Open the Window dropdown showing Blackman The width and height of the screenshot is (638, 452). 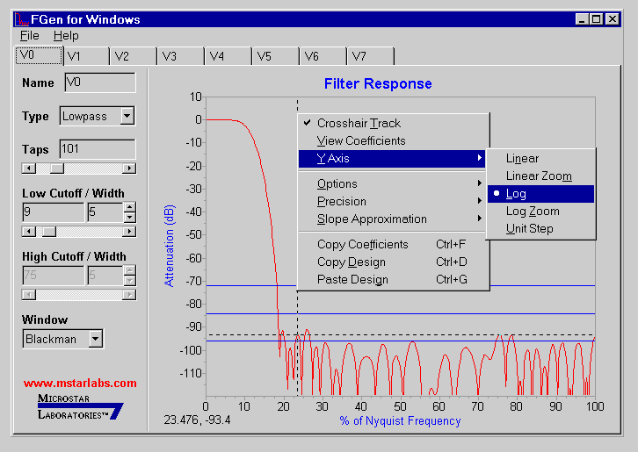(x=96, y=339)
